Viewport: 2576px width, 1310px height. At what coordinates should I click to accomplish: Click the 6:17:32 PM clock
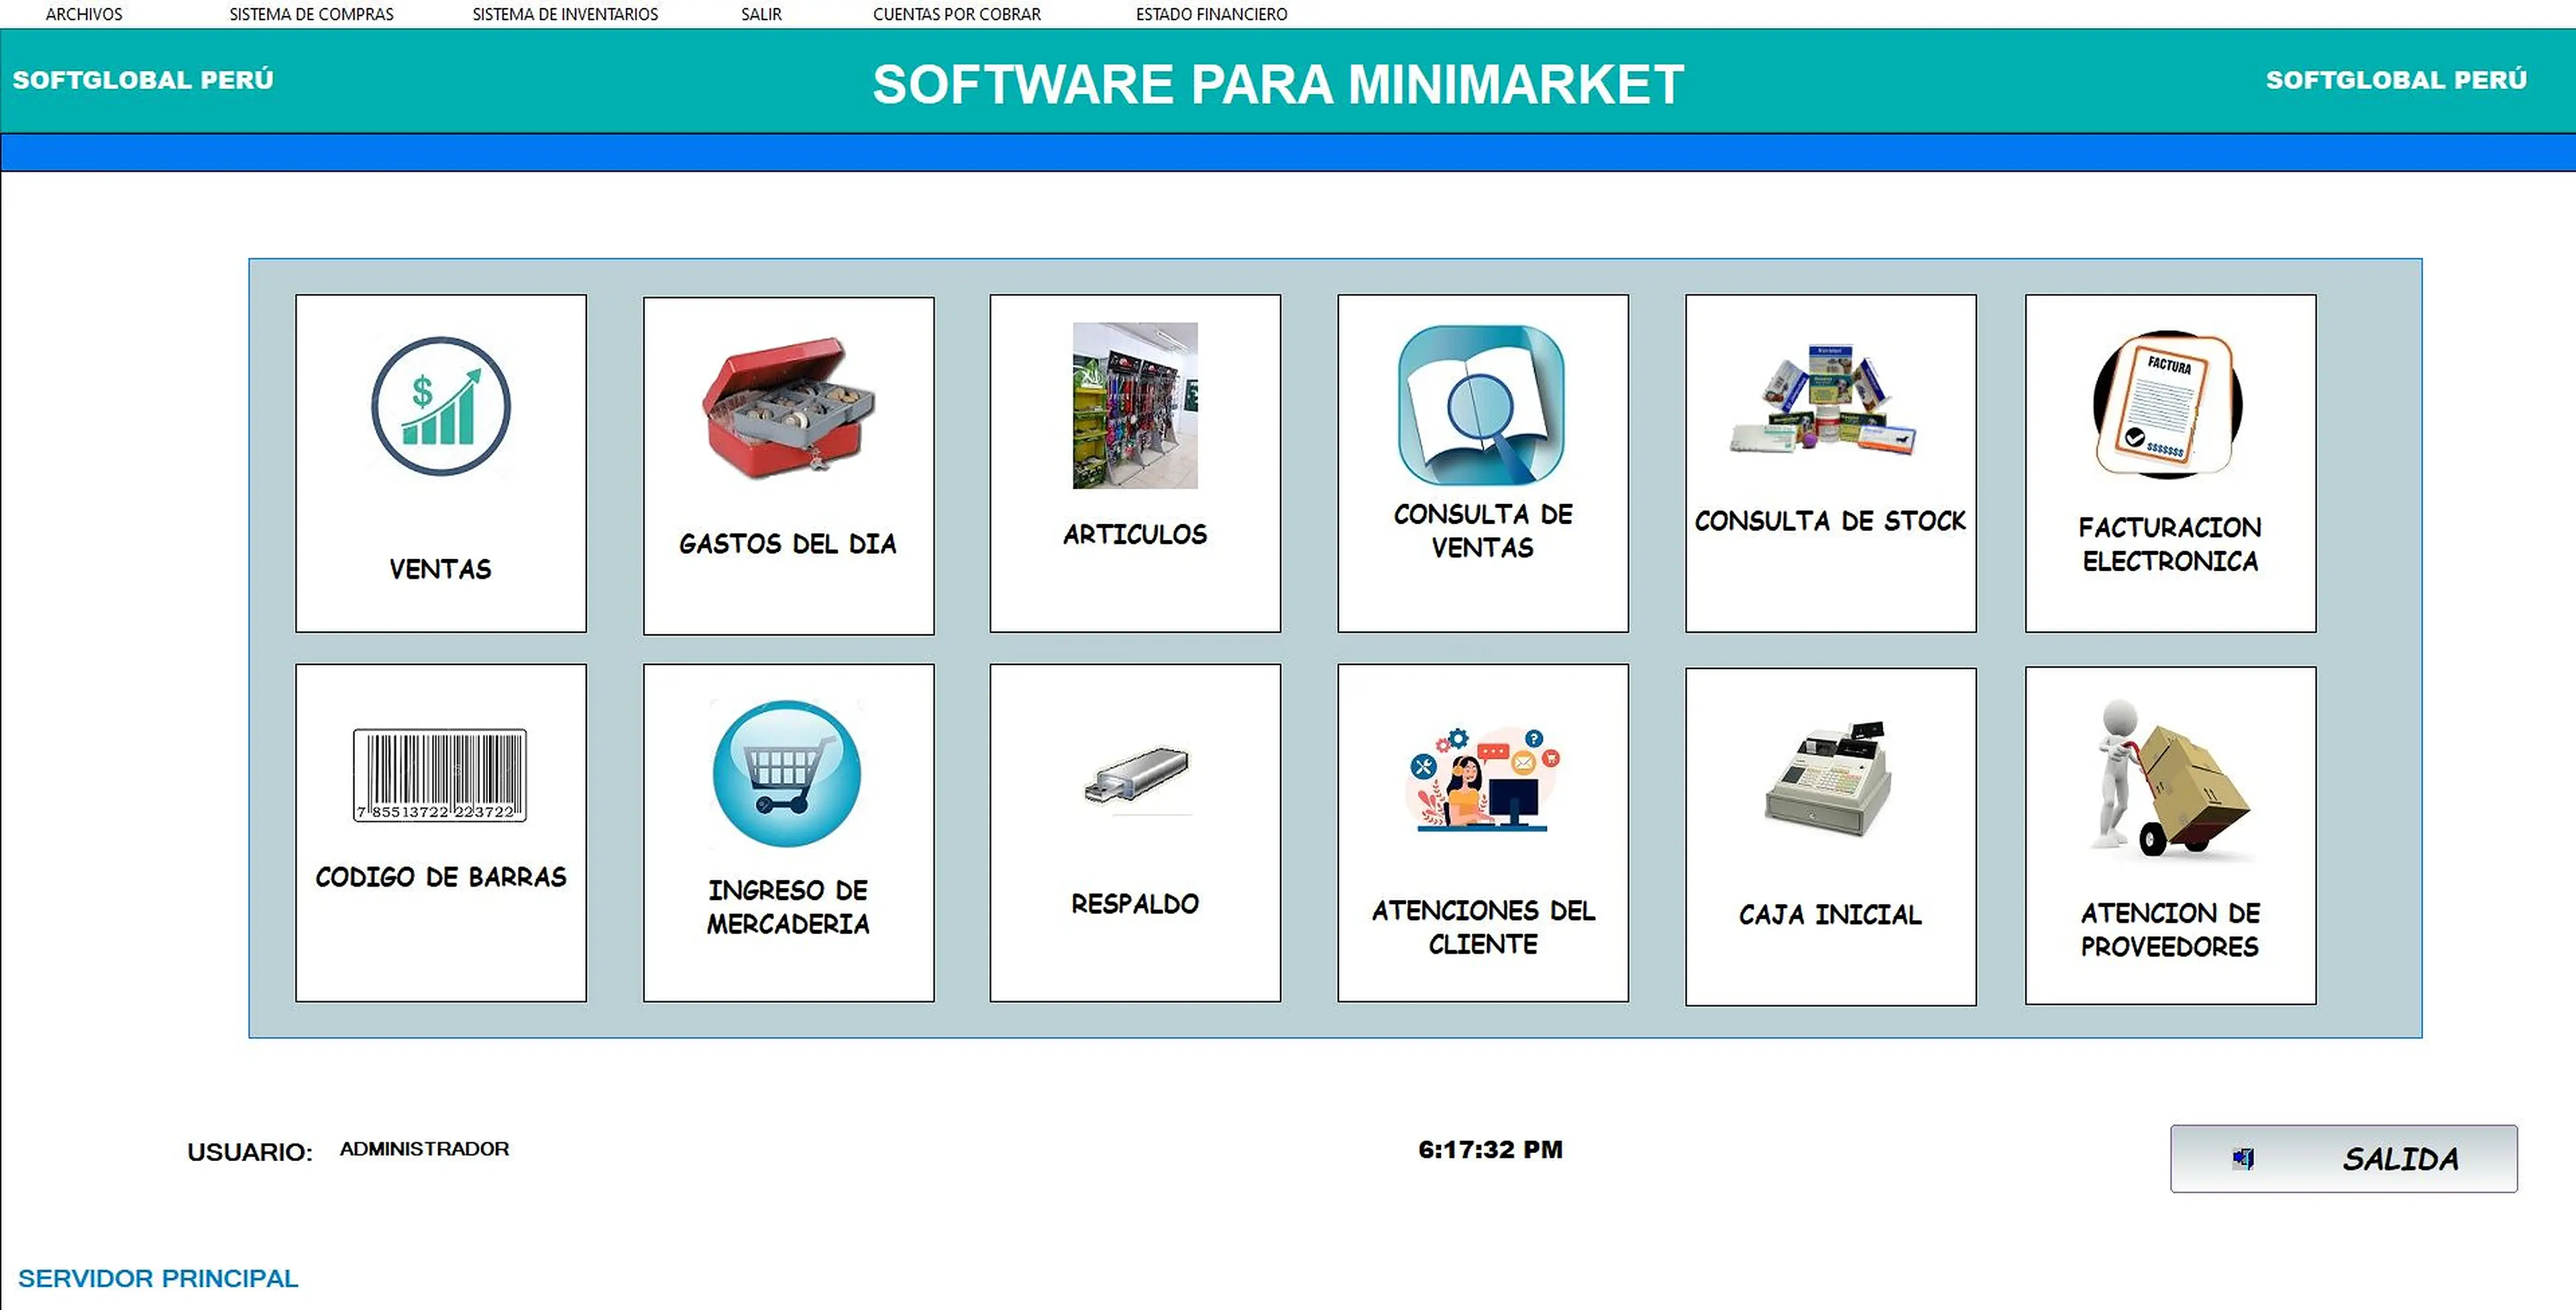click(1490, 1150)
